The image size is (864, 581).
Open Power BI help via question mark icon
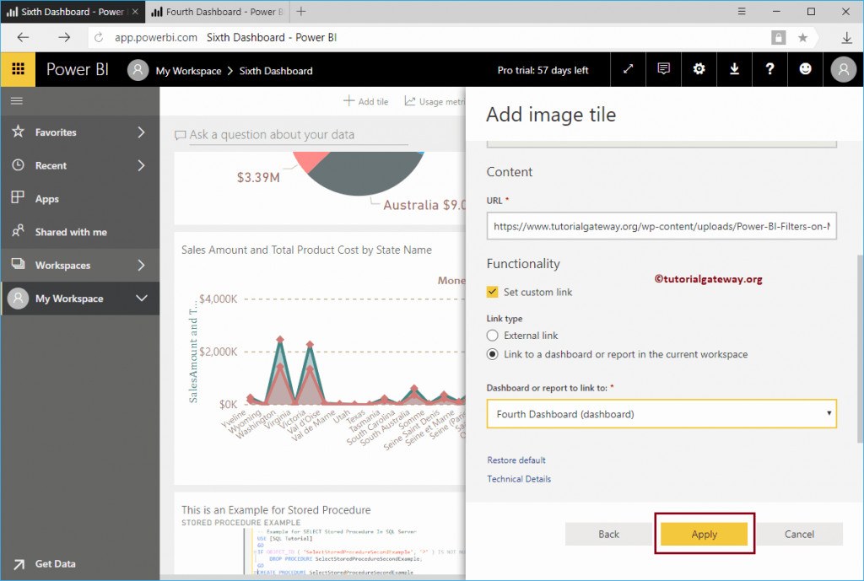pos(769,68)
